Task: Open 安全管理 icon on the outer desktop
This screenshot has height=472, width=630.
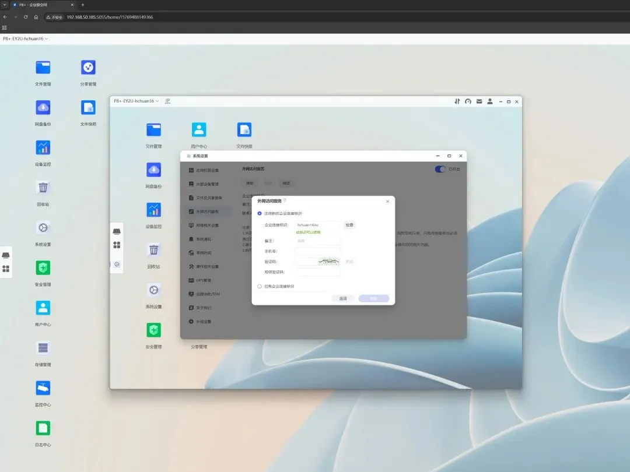Action: [43, 267]
